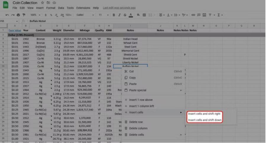Viewport: 266px width, 143px height.
Task: Click the Google Sheets home icon
Action: [x=5, y=5]
